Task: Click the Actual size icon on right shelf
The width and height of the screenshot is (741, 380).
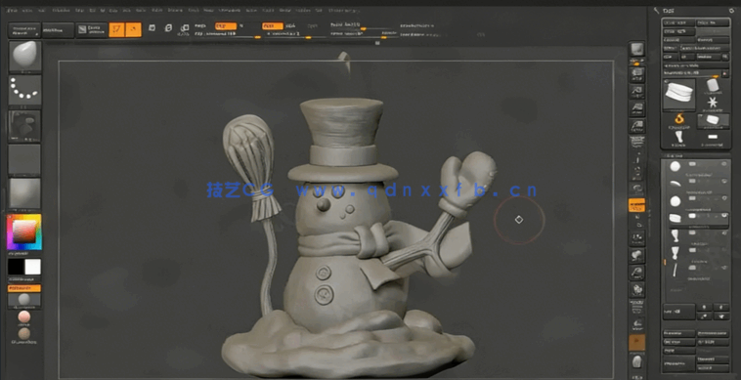Action: (637, 109)
